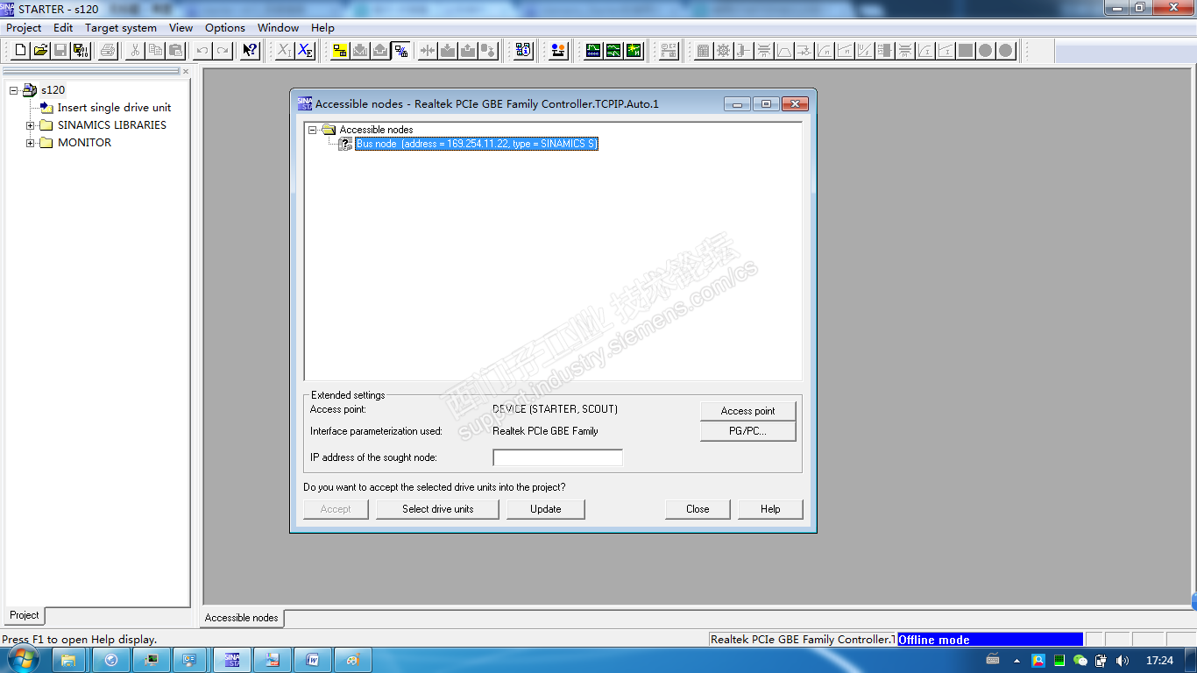Screen dimensions: 1197x673
Task: Show hidden system tray icons
Action: pyautogui.click(x=1016, y=661)
